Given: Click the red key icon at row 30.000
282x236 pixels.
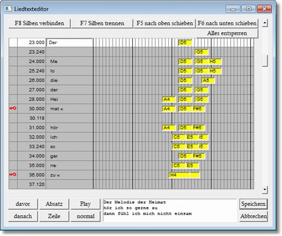Looking at the screenshot, I should (13, 109).
